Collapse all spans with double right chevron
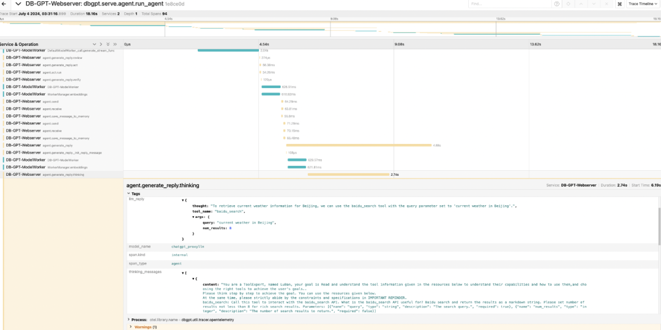 (x=115, y=44)
